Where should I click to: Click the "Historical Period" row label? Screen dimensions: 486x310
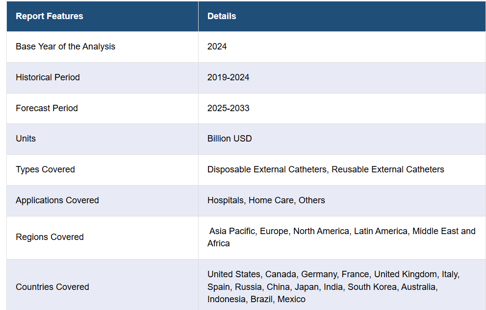48,77
